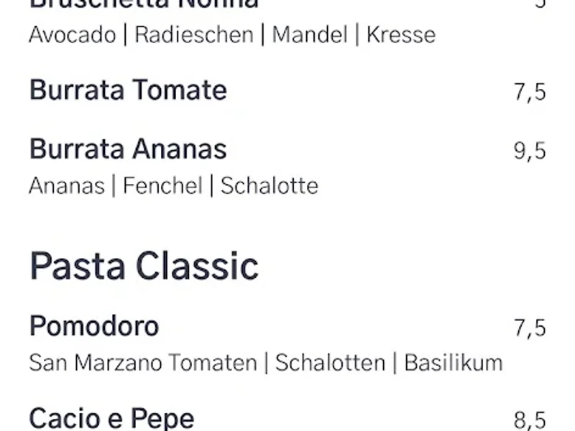Screen dimensions: 575x431
Task: Click the Avocado ingredient text
Action: (x=72, y=34)
